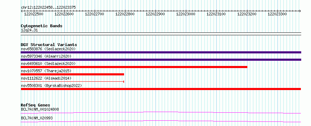The width and height of the screenshot is (311, 126).
Task: Click ruler position 122023200
Action: coord(247,14)
